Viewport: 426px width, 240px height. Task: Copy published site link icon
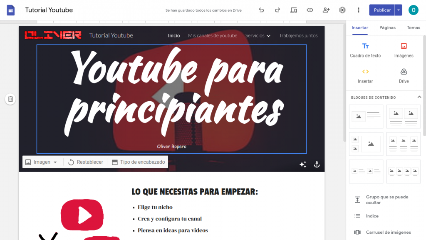point(310,10)
